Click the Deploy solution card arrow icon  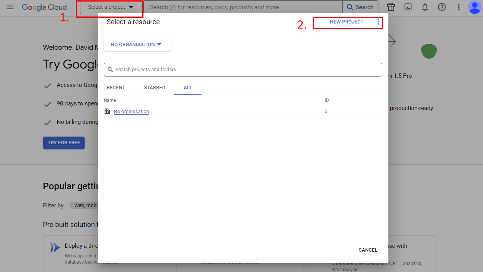point(55,247)
